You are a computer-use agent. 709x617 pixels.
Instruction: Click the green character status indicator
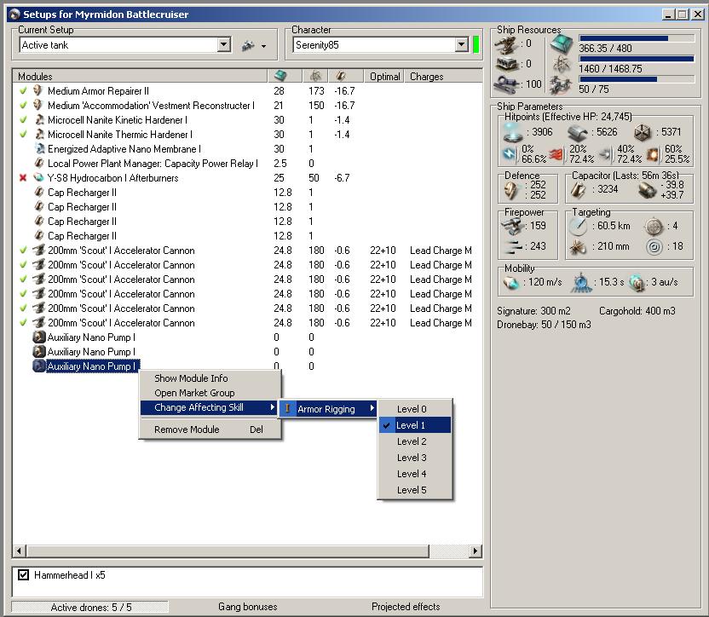[476, 44]
